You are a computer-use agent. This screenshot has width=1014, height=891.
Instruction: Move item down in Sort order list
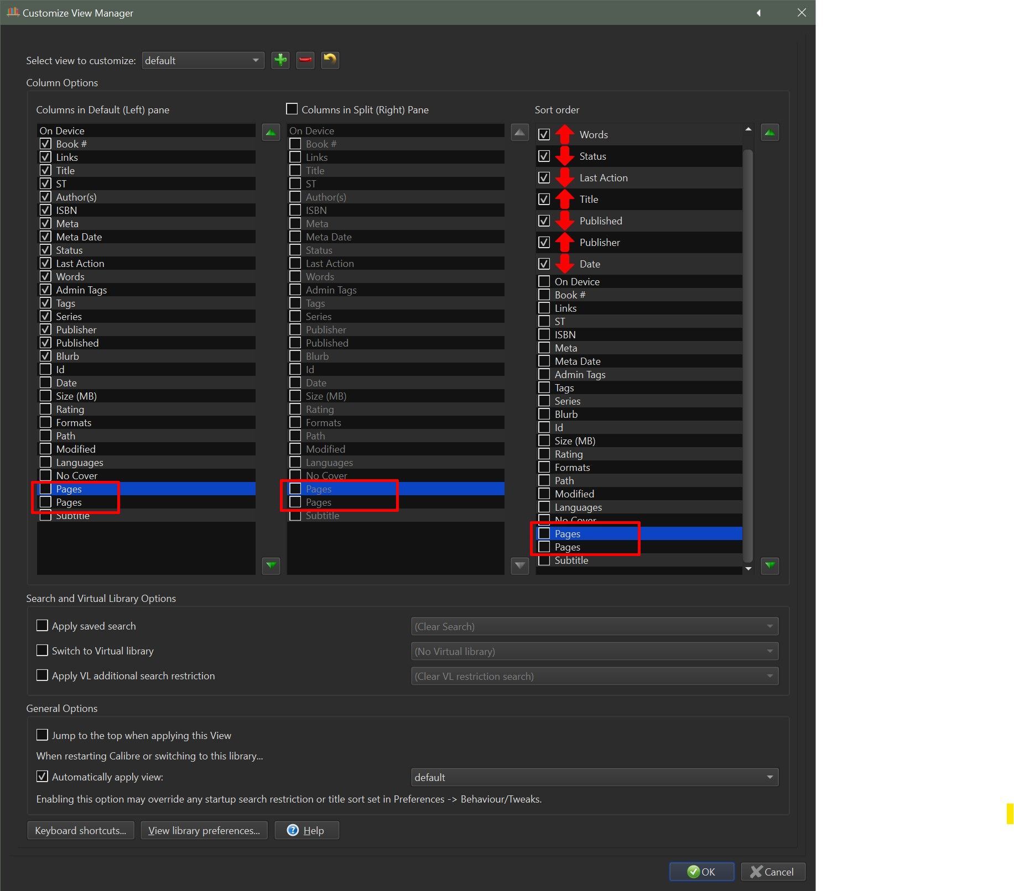(770, 565)
